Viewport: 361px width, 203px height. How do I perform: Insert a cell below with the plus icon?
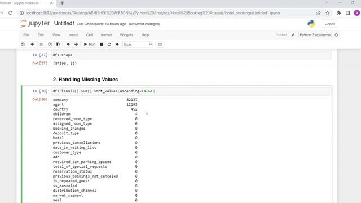[32, 45]
